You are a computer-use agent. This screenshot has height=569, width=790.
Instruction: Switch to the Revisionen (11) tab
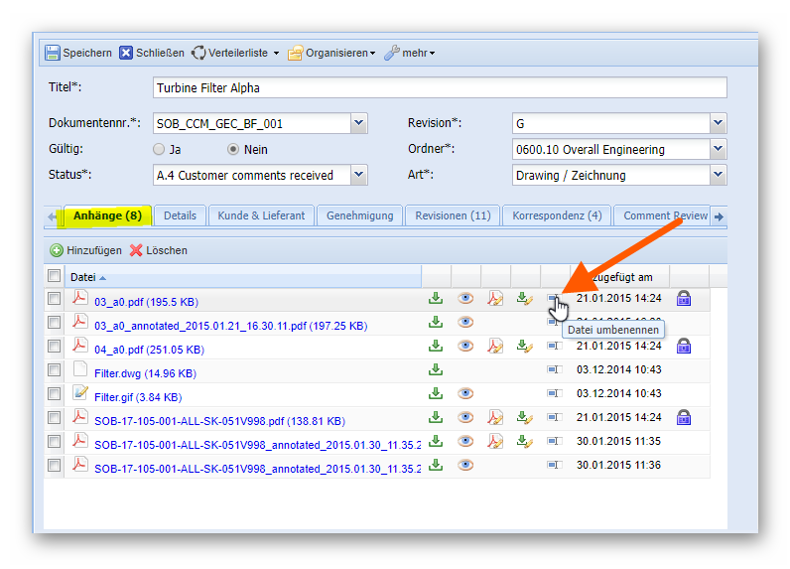tap(453, 215)
